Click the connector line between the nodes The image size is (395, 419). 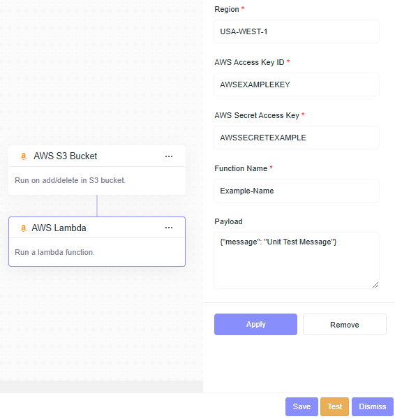click(97, 206)
